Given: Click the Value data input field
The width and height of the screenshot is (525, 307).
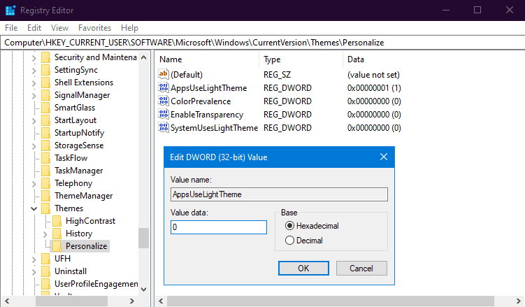Looking at the screenshot, I should (218, 227).
